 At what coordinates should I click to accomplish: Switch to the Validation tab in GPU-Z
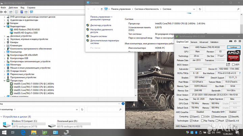click(214, 42)
